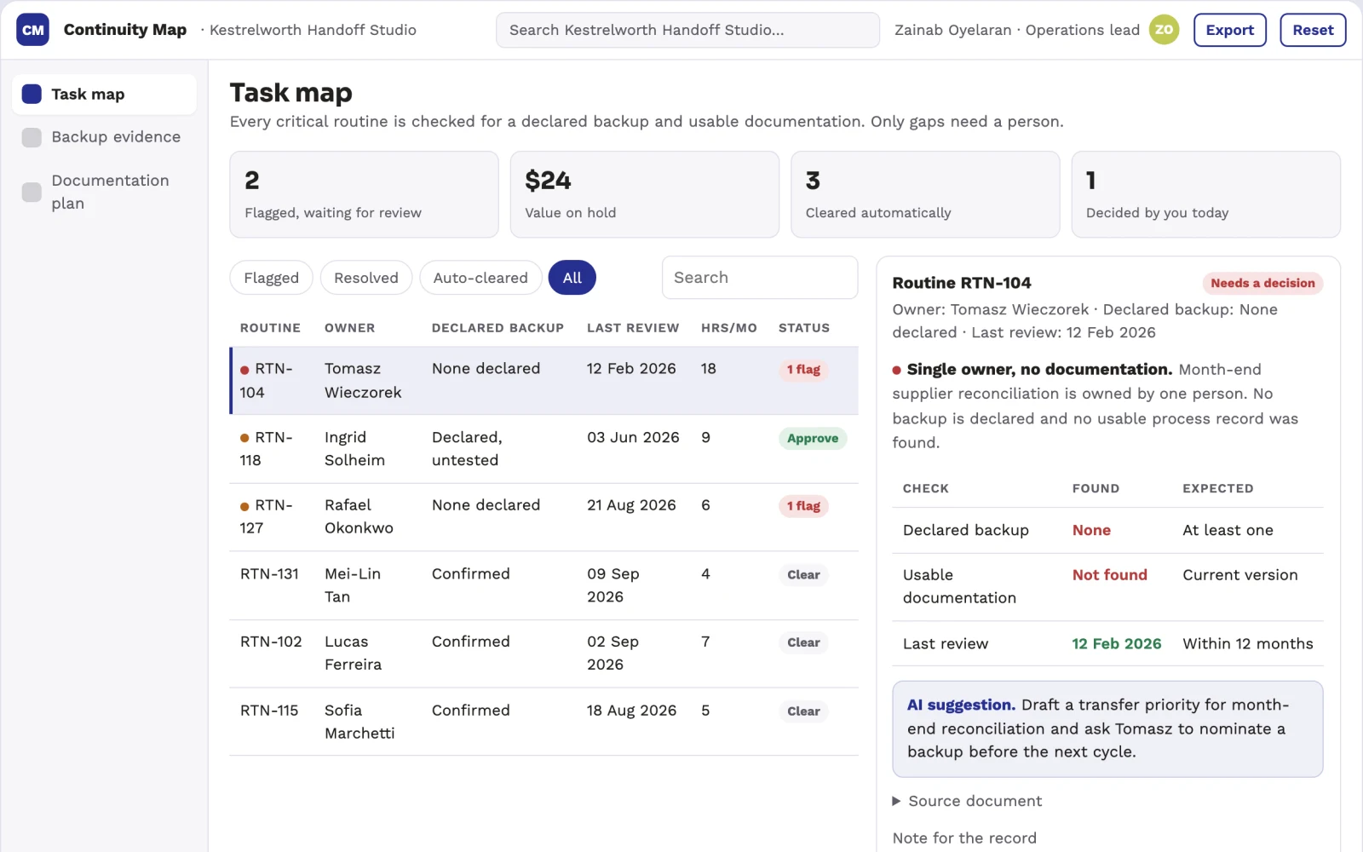Expand the Source document section

(x=967, y=801)
